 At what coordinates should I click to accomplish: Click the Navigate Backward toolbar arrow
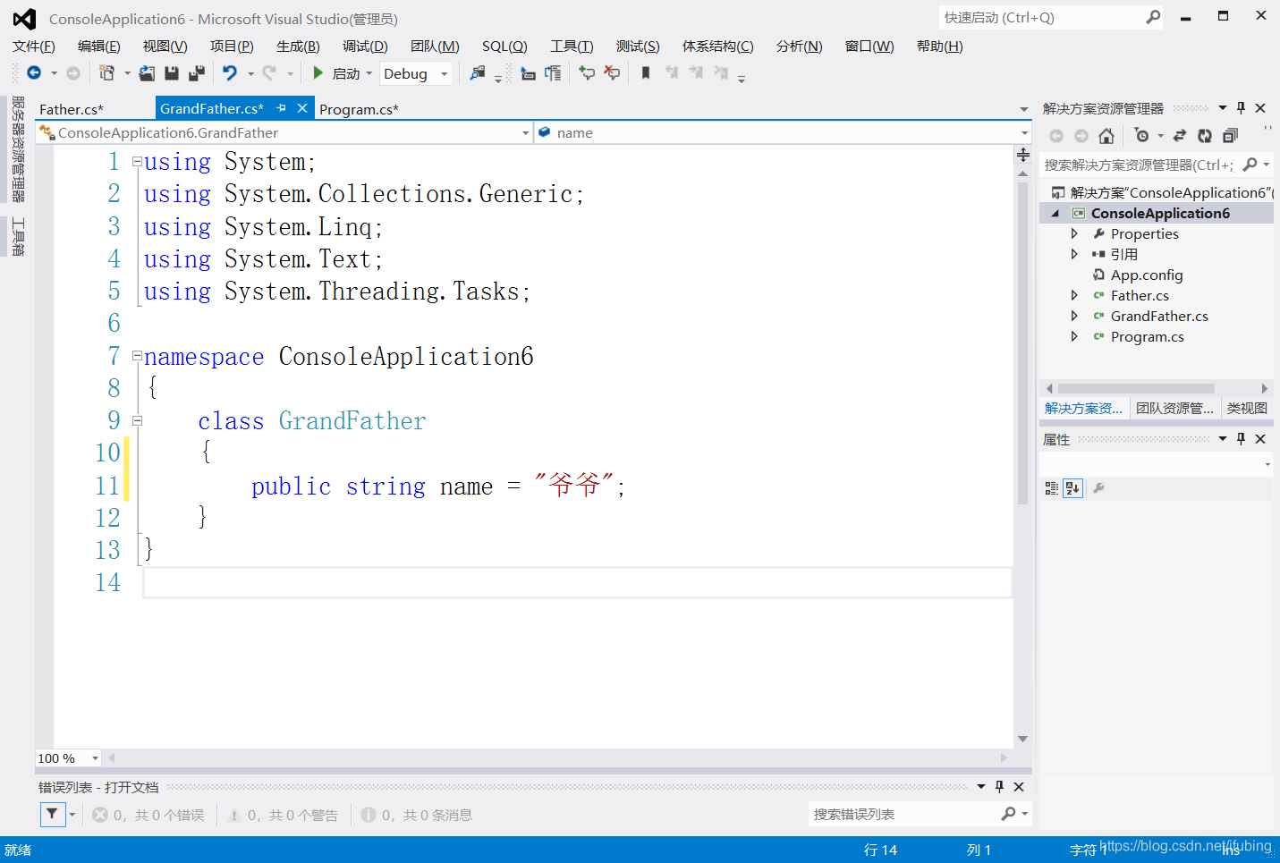(x=34, y=73)
